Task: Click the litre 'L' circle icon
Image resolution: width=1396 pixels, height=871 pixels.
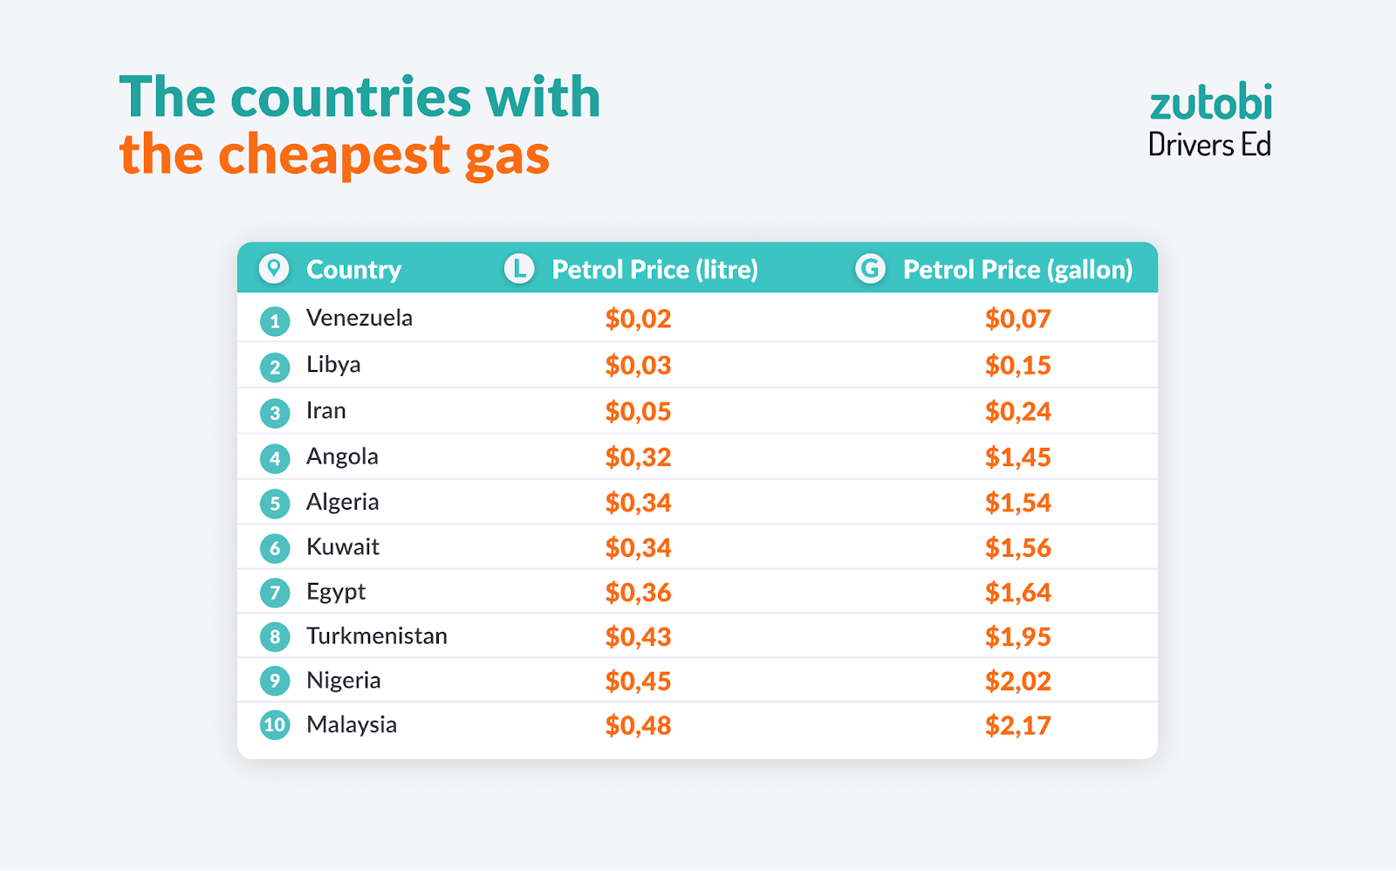Action: 519,268
